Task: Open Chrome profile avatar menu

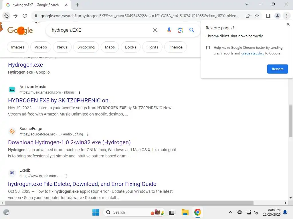Action: 278,16
